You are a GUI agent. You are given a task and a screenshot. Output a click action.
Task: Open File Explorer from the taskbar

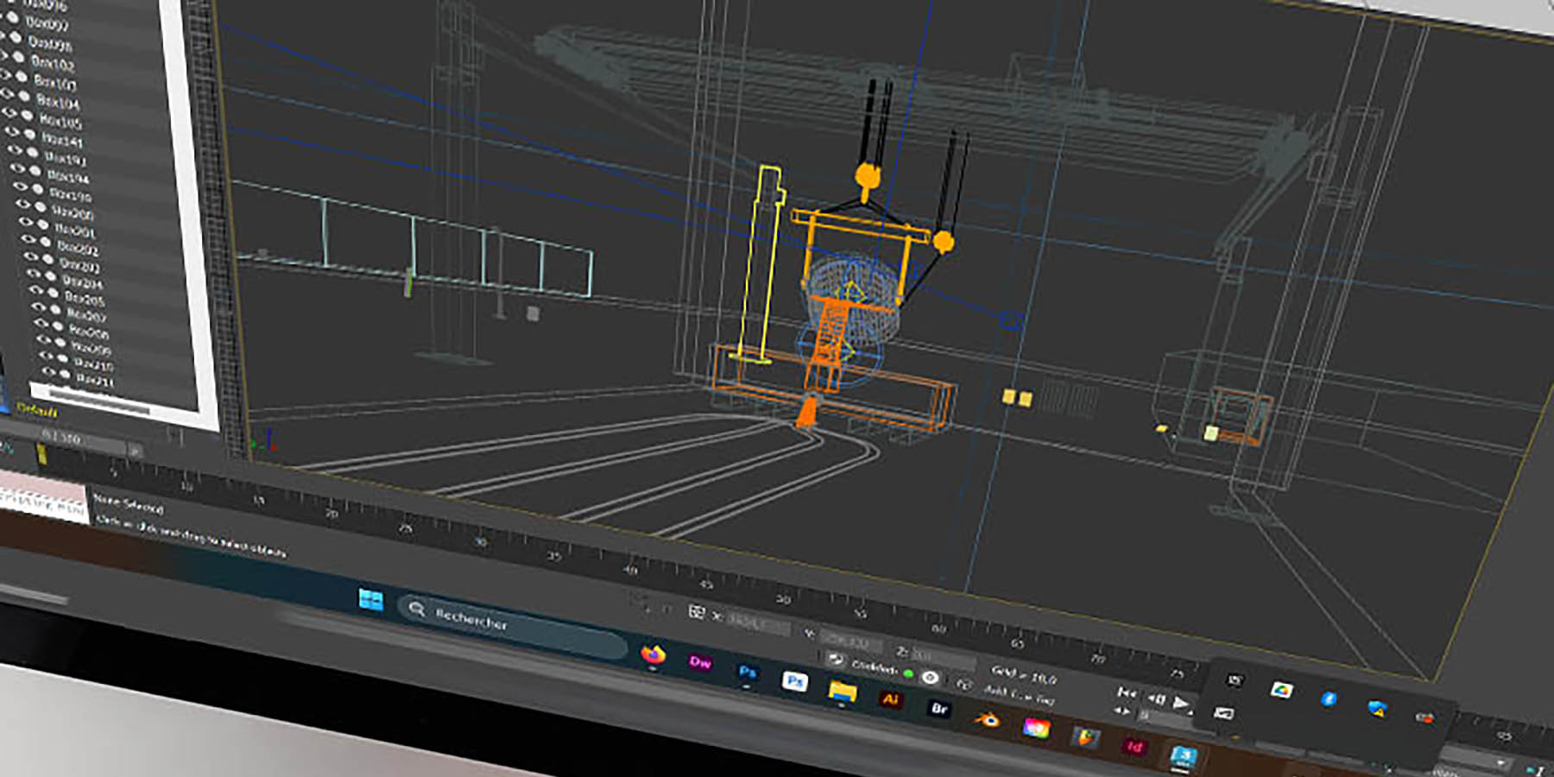point(842,691)
